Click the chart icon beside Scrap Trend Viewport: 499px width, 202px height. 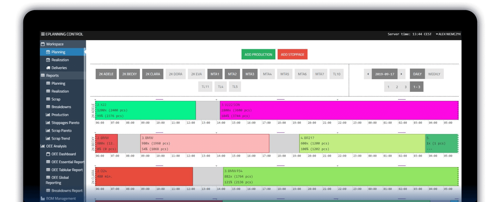point(48,139)
